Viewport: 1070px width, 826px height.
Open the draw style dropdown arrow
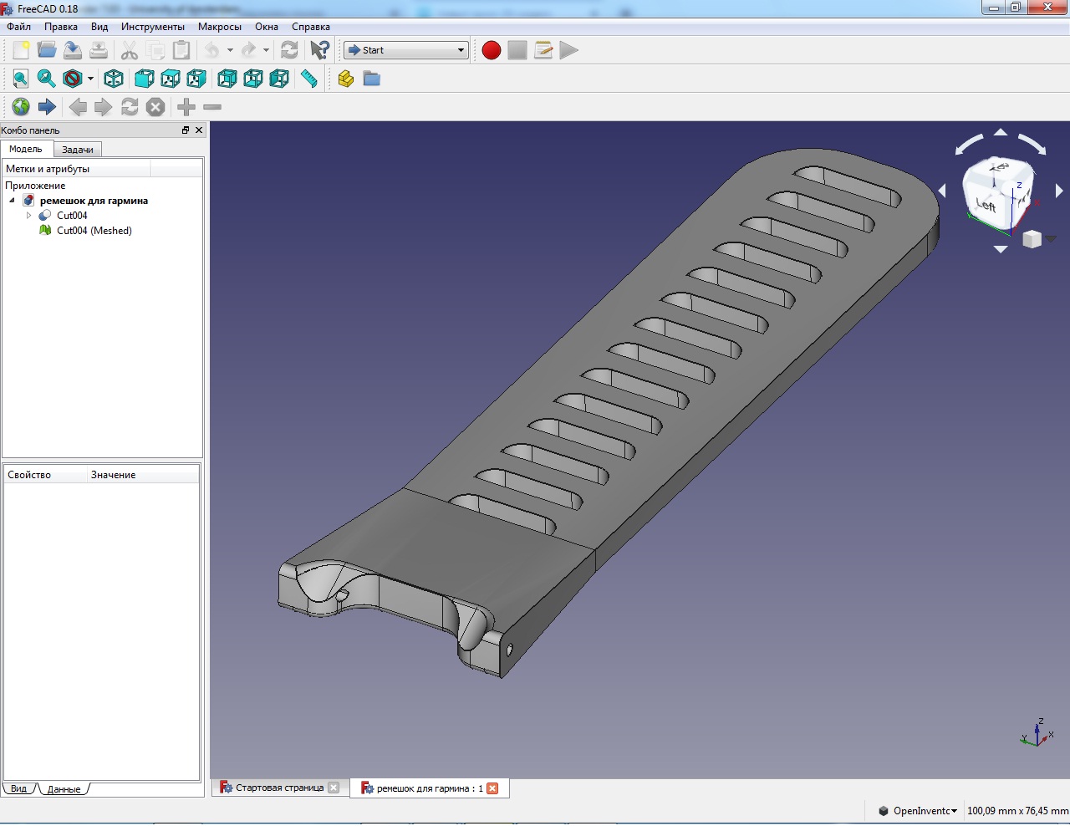[x=90, y=79]
